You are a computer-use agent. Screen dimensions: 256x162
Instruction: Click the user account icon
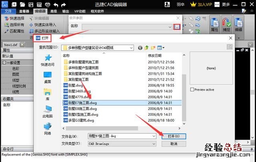coord(167,4)
